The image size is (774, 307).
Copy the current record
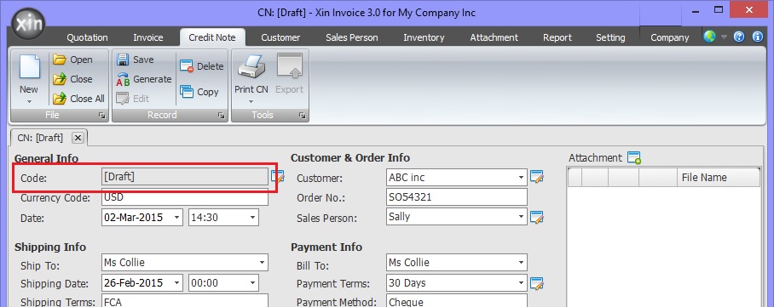pyautogui.click(x=199, y=92)
